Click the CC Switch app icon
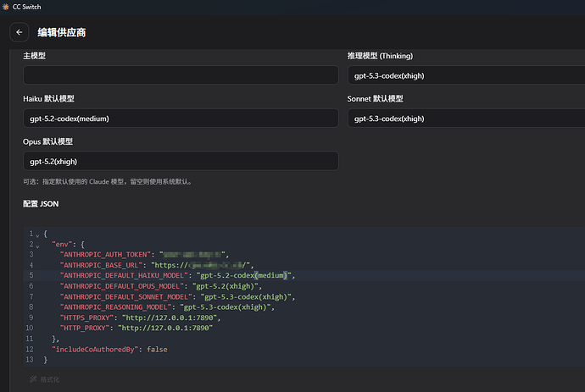Image resolution: width=585 pixels, height=392 pixels. pos(6,7)
